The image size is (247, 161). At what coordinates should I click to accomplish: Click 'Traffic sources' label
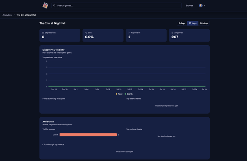point(49,129)
